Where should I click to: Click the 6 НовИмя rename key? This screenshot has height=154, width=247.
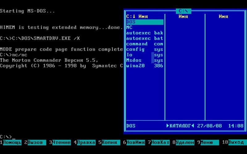(x=134, y=142)
